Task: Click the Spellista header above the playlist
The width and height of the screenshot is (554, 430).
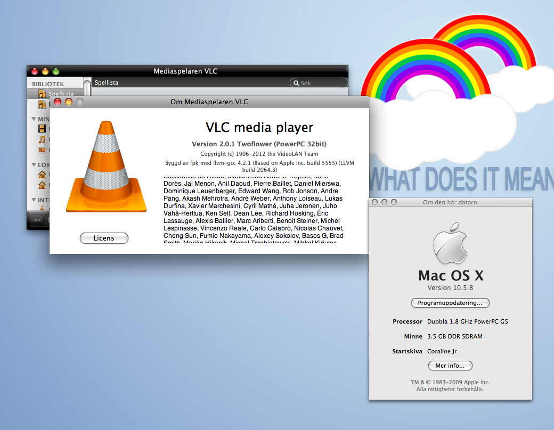Action: click(107, 82)
